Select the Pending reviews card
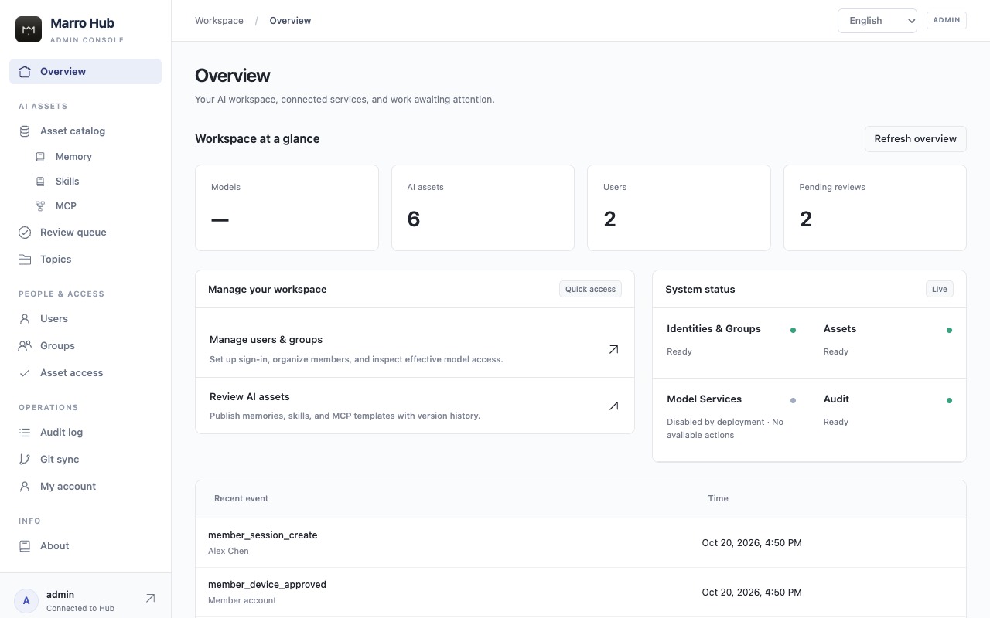This screenshot has width=990, height=618. point(875,208)
